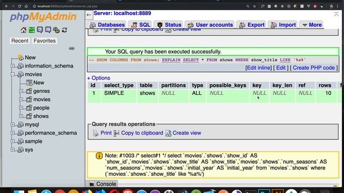This screenshot has width=344, height=193.
Task: Open the MySQL documentation icon
Action: click(x=48, y=30)
